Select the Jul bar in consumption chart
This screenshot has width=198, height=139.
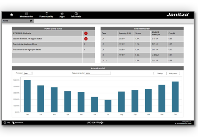coord(108,106)
